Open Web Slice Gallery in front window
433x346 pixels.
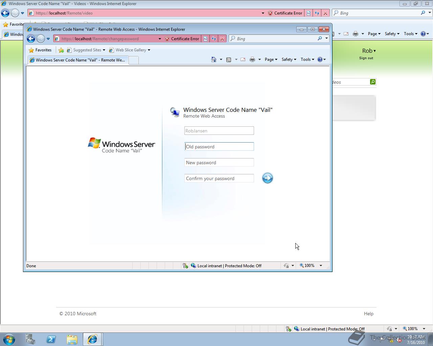(129, 50)
